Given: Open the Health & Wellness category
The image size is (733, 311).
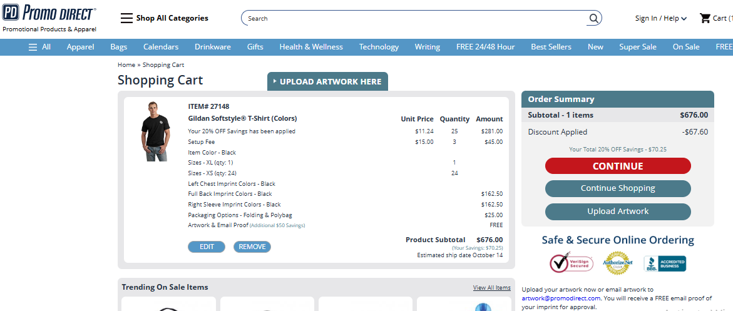Looking at the screenshot, I should [x=311, y=47].
